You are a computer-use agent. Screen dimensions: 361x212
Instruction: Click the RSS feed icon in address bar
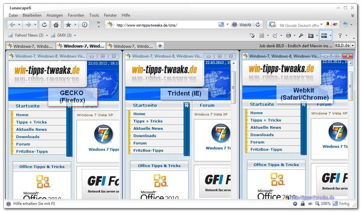(221, 25)
